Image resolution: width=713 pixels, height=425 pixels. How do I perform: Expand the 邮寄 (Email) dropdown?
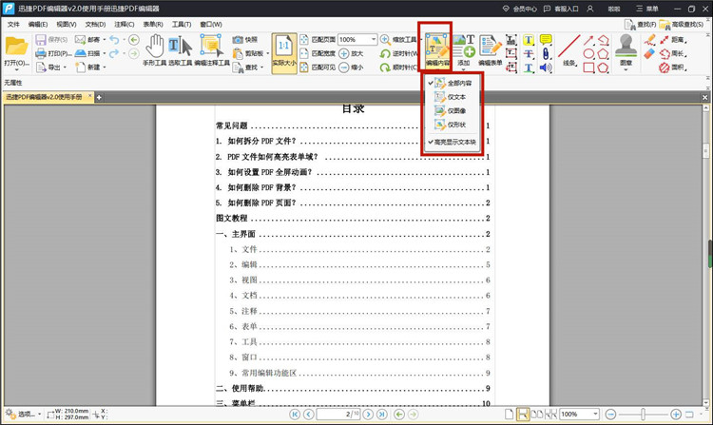(x=105, y=40)
